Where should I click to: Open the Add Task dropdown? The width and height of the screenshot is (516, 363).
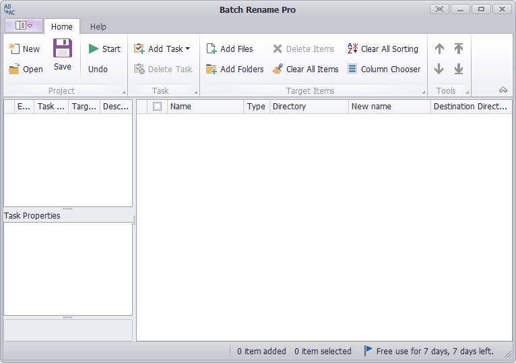click(x=162, y=49)
